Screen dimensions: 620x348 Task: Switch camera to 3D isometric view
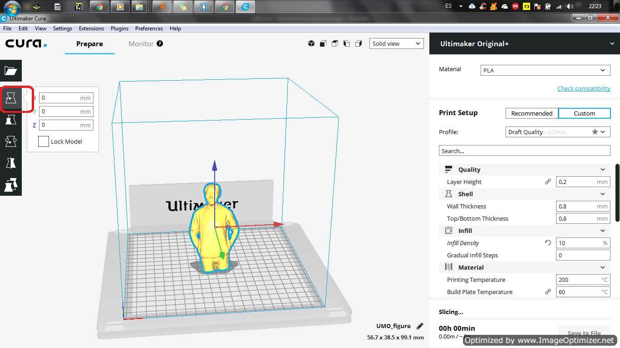coord(311,43)
